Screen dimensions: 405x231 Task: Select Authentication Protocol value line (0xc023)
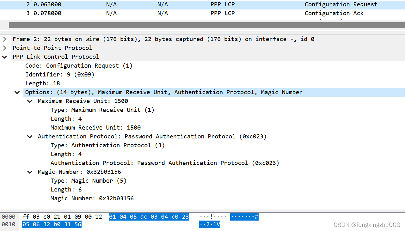[x=165, y=163]
